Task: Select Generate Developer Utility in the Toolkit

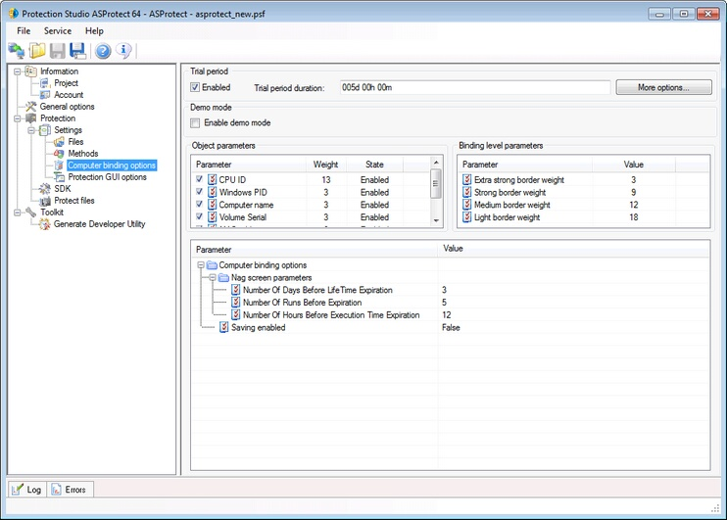Action: [98, 224]
